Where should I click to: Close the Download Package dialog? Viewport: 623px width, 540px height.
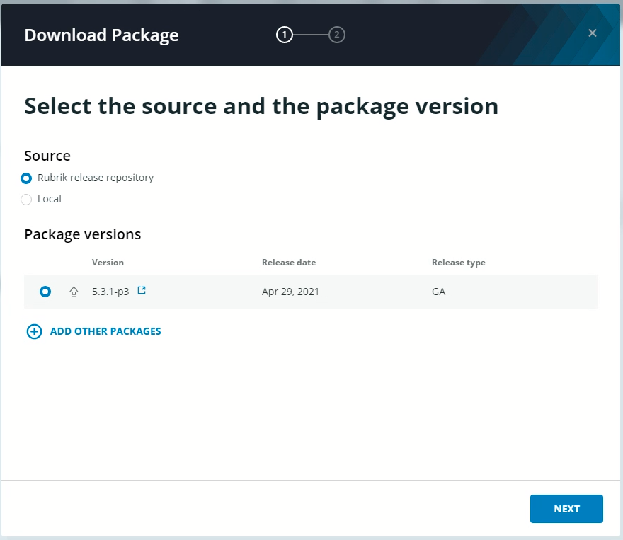tap(592, 33)
